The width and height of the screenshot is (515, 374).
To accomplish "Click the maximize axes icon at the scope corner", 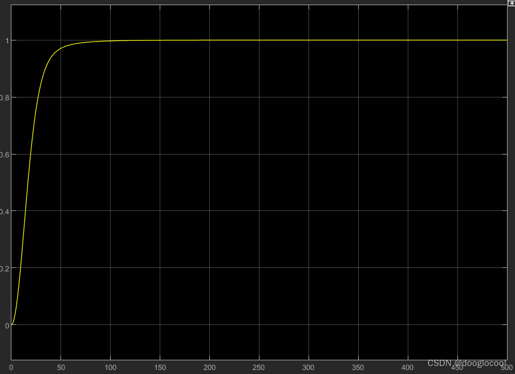I will click(x=512, y=2).
